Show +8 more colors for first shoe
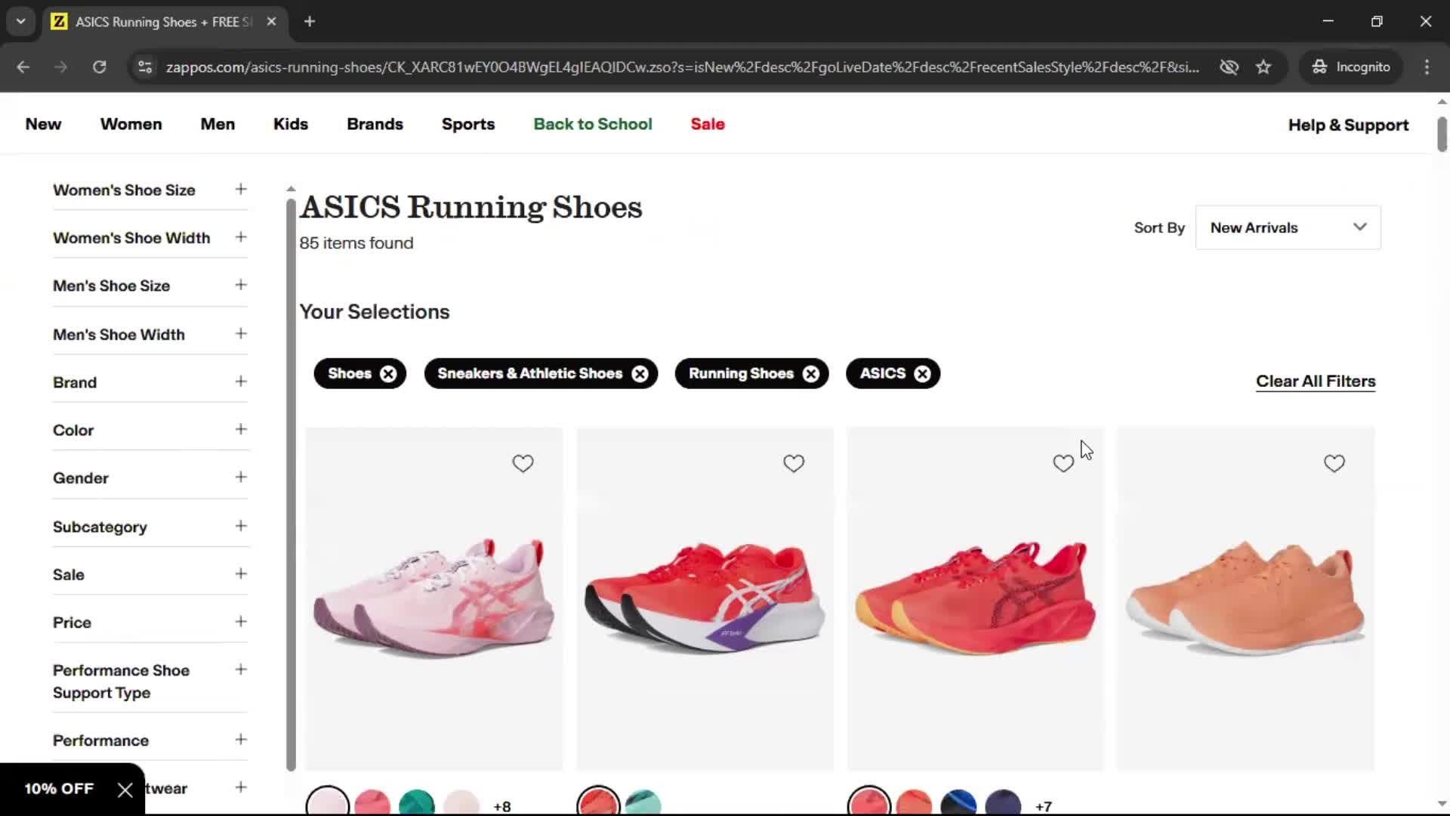The image size is (1450, 816). pos(502,806)
